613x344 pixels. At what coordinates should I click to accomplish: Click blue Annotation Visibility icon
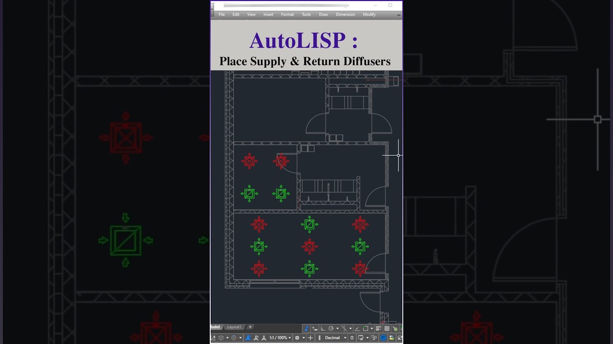(x=248, y=338)
